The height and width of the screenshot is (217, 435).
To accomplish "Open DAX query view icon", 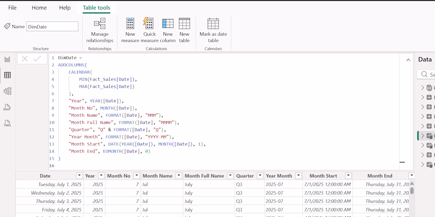I will 8,107.
